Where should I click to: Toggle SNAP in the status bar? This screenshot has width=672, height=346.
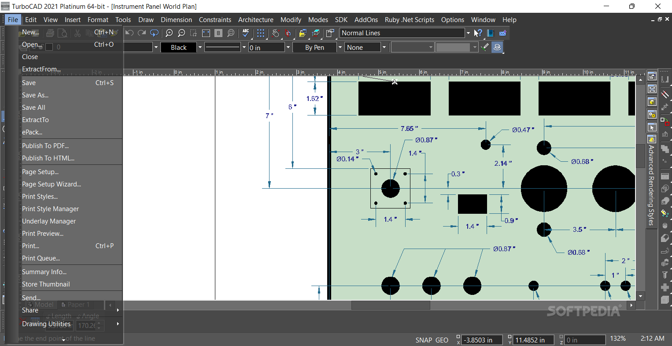pos(424,340)
